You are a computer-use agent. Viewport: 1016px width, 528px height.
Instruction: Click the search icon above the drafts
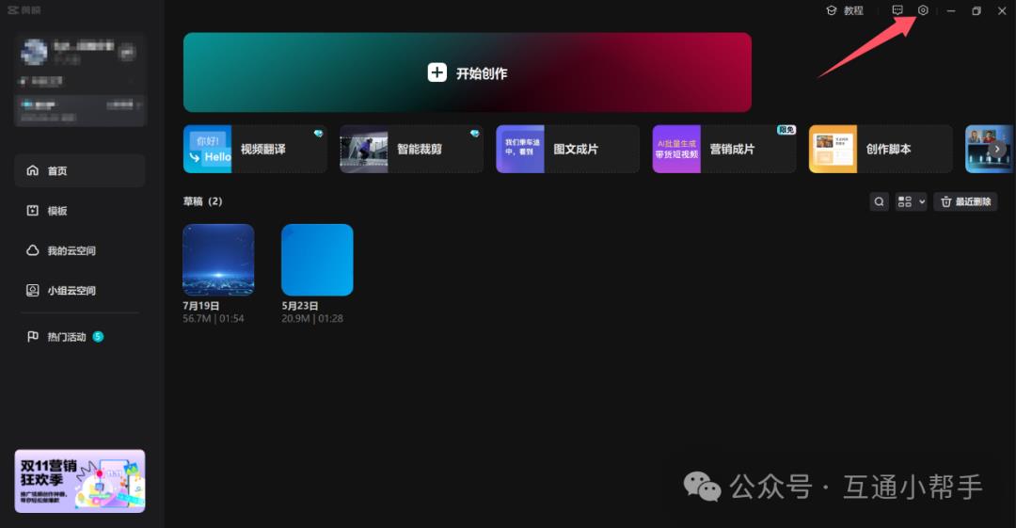click(x=879, y=201)
